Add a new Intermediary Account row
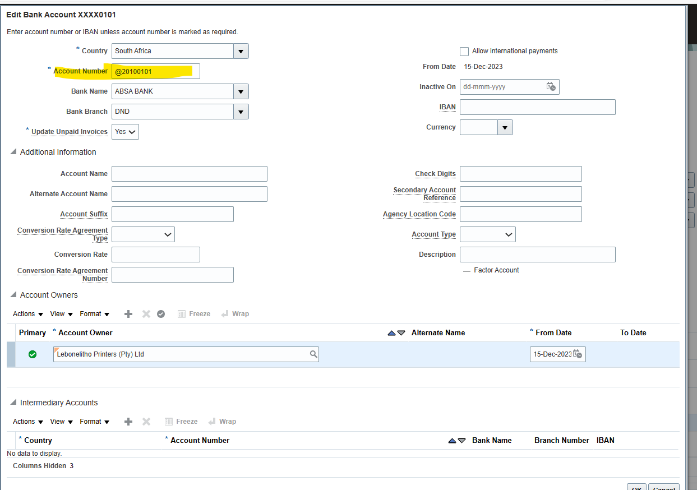This screenshot has height=490, width=697. pos(128,422)
